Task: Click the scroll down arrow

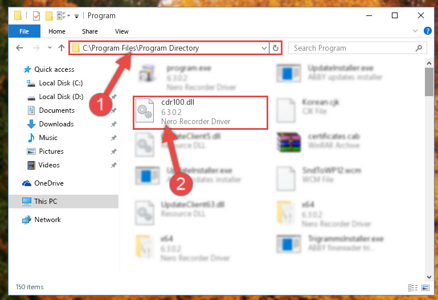Action: [429, 277]
